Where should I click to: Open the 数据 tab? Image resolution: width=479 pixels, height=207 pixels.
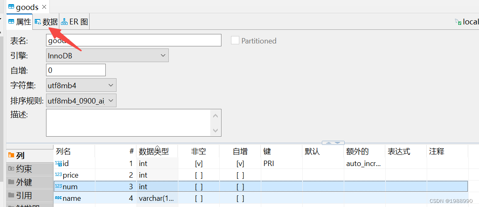tap(46, 22)
